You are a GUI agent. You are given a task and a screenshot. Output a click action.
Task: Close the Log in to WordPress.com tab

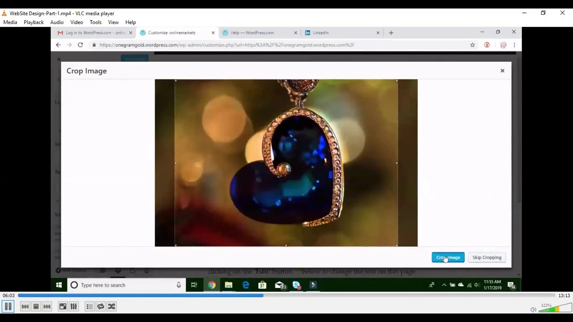[x=131, y=33]
